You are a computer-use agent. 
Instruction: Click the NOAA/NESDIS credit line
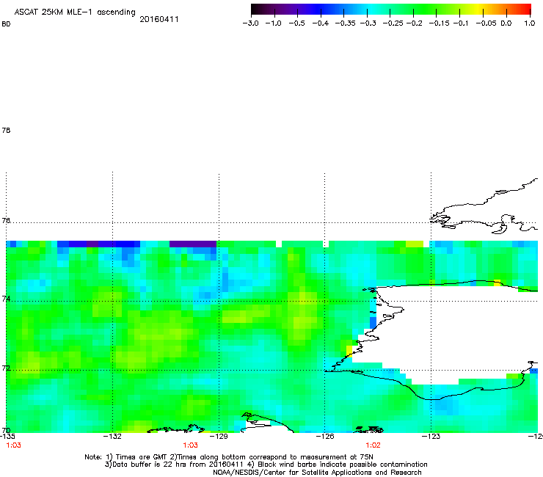pos(317,473)
